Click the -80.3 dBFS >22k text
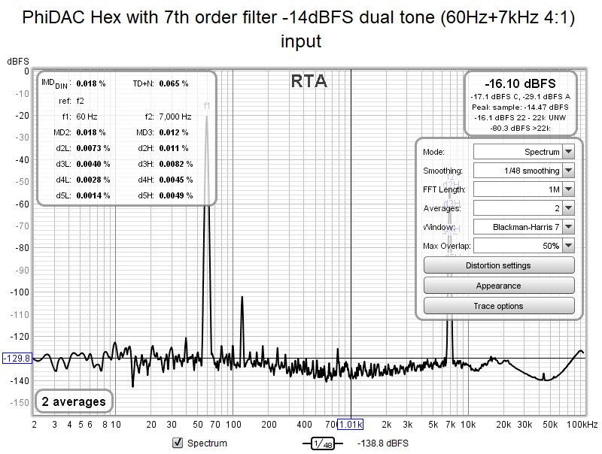 click(x=520, y=128)
